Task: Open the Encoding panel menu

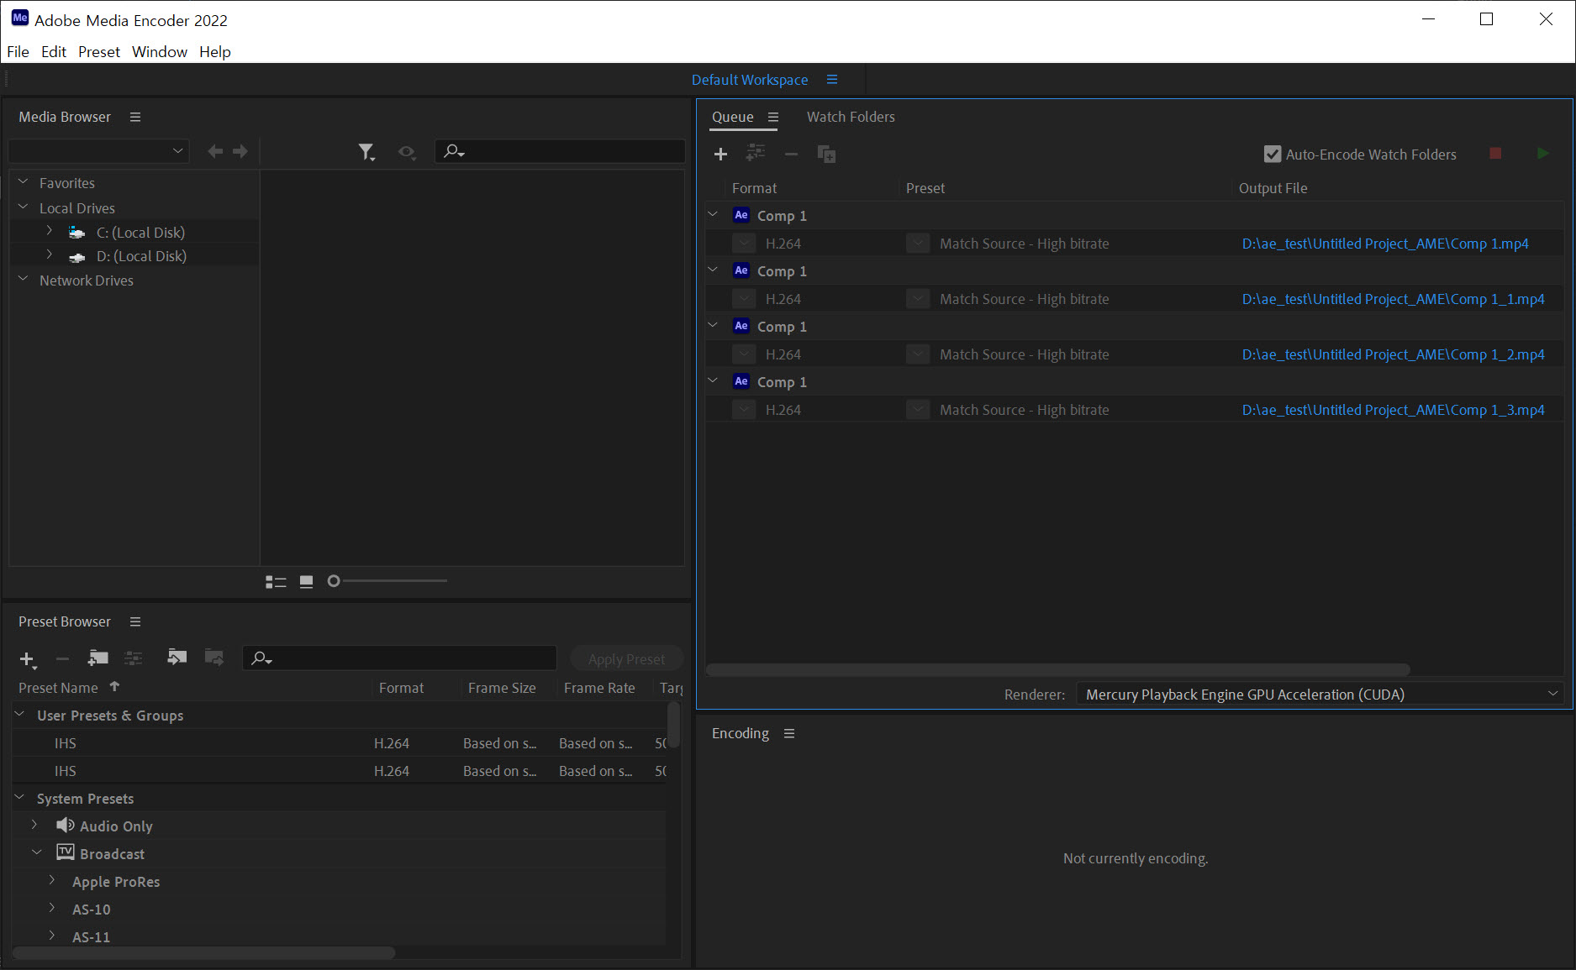Action: tap(789, 733)
